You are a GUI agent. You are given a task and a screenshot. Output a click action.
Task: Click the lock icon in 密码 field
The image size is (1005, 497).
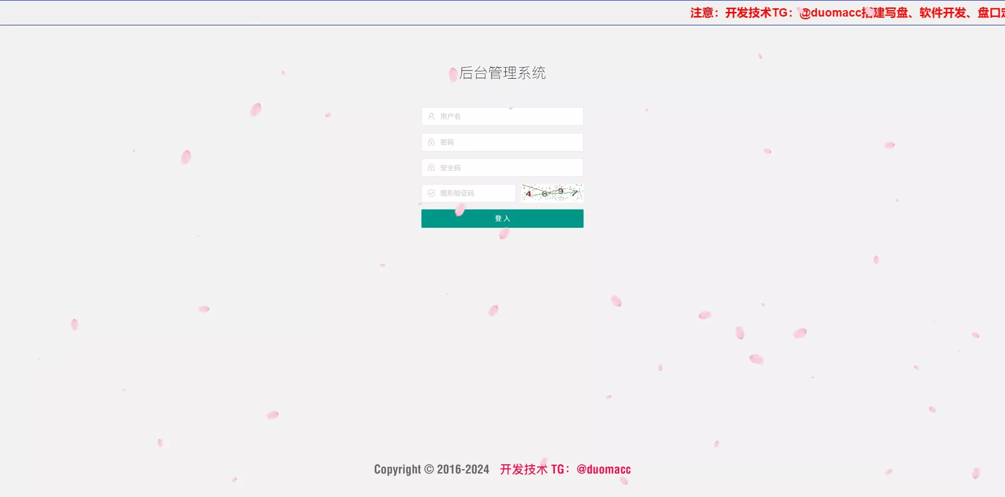click(431, 142)
